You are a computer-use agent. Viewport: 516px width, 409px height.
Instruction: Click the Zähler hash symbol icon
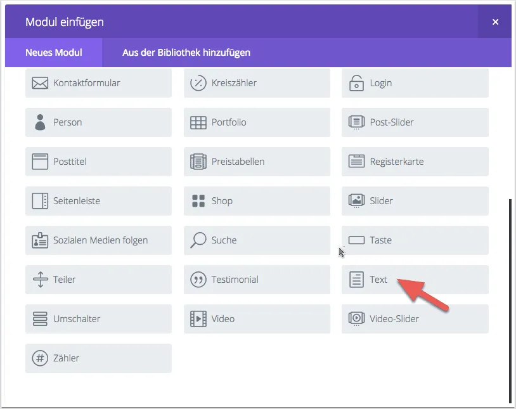click(x=40, y=358)
